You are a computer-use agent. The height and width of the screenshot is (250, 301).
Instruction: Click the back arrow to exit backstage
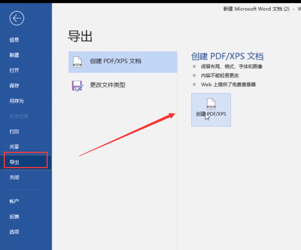(17, 18)
